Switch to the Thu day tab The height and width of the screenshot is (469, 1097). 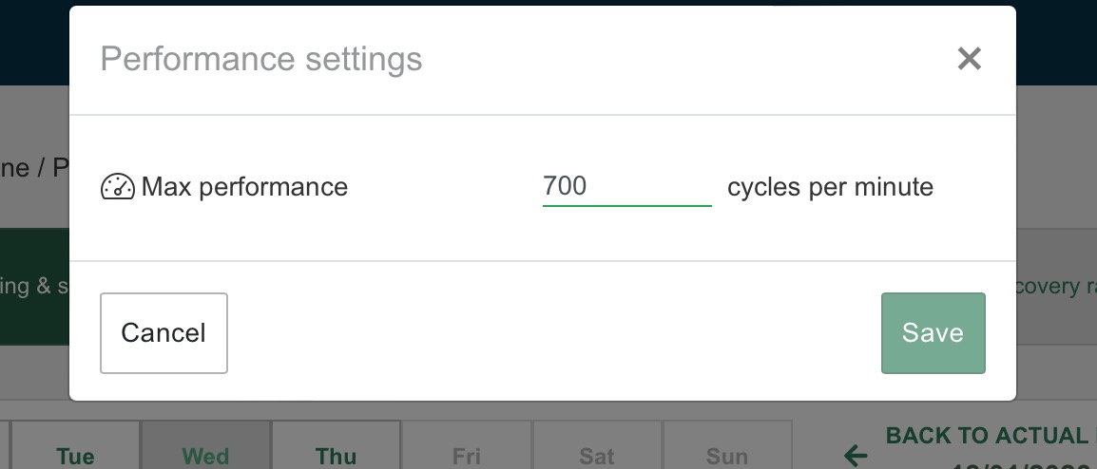coord(336,445)
